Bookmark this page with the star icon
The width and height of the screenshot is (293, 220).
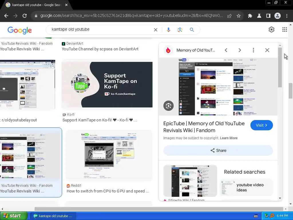pos(238,16)
